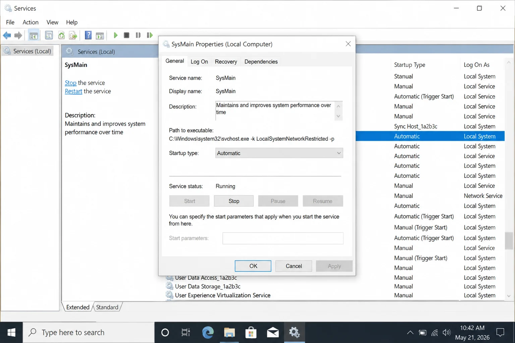Click the Stop Service square toolbar icon
The height and width of the screenshot is (343, 515).
(126, 35)
